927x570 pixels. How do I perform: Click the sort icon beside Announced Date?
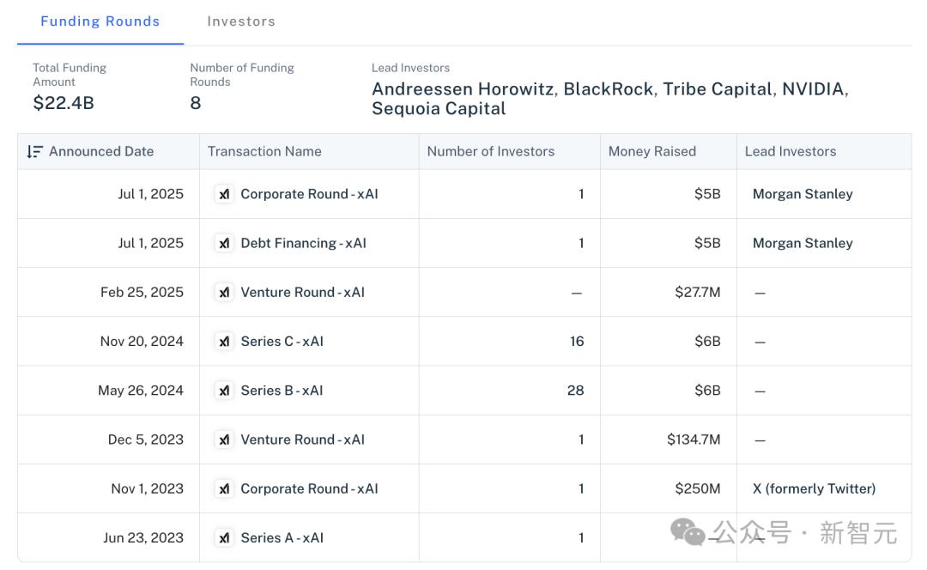pos(35,152)
